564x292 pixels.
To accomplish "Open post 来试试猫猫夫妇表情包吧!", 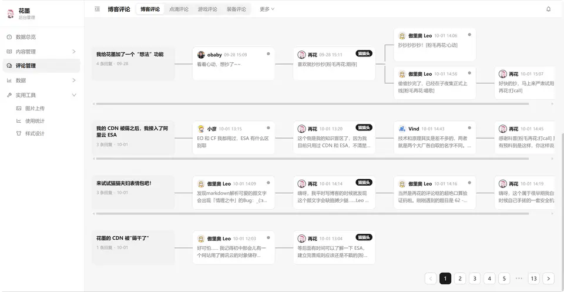I will coord(133,193).
